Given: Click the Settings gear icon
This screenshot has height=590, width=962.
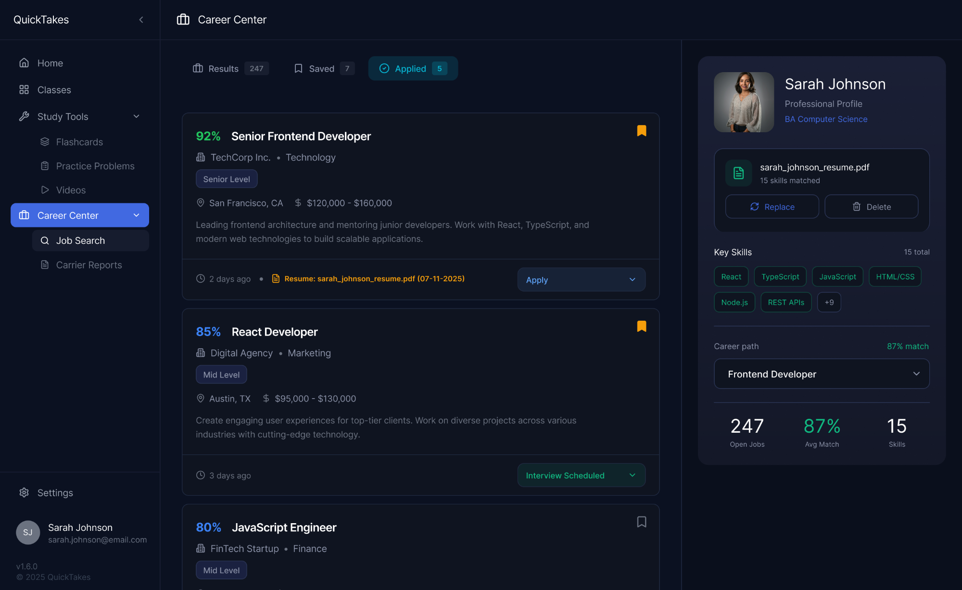Looking at the screenshot, I should coord(24,492).
